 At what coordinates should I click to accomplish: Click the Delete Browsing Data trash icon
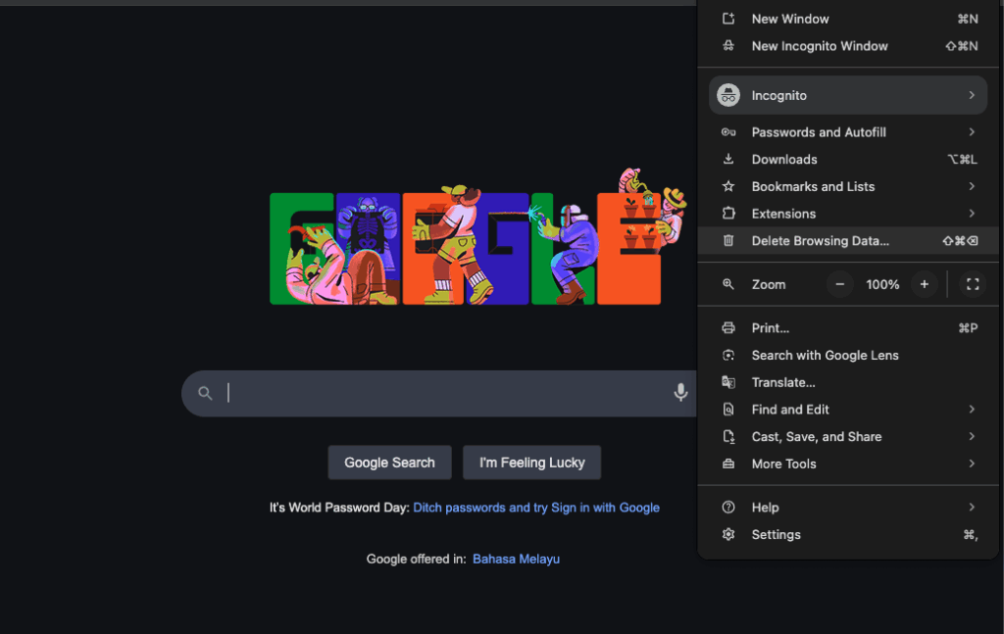728,240
